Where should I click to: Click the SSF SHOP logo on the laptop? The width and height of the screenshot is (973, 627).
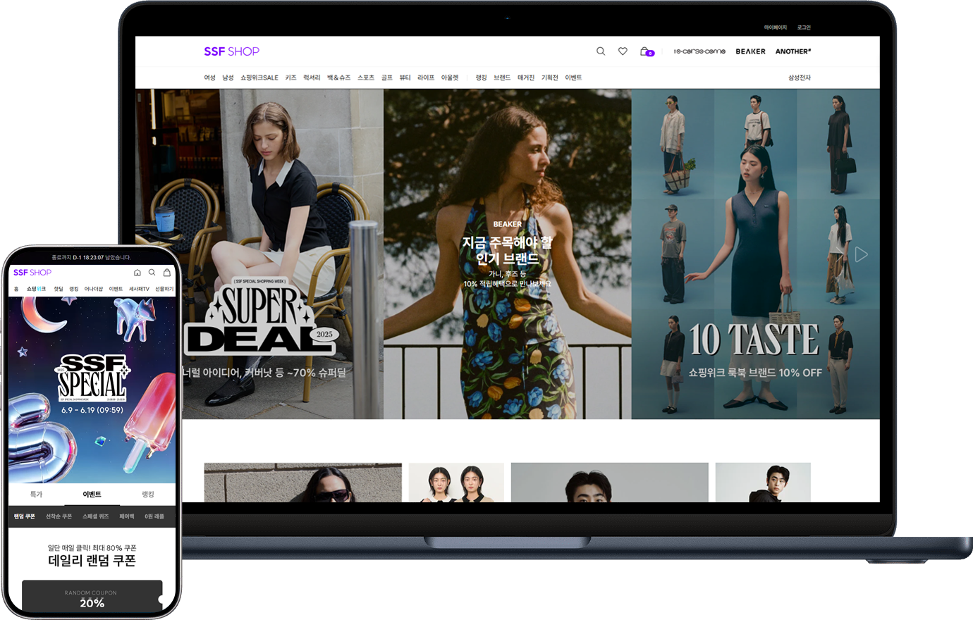pos(231,51)
